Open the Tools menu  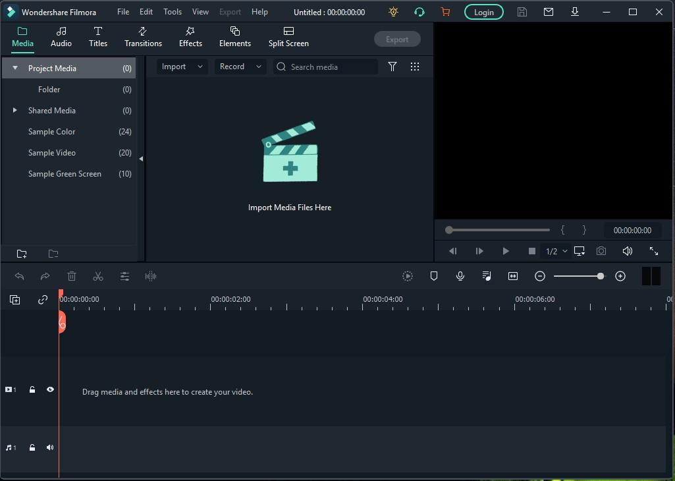tap(172, 11)
